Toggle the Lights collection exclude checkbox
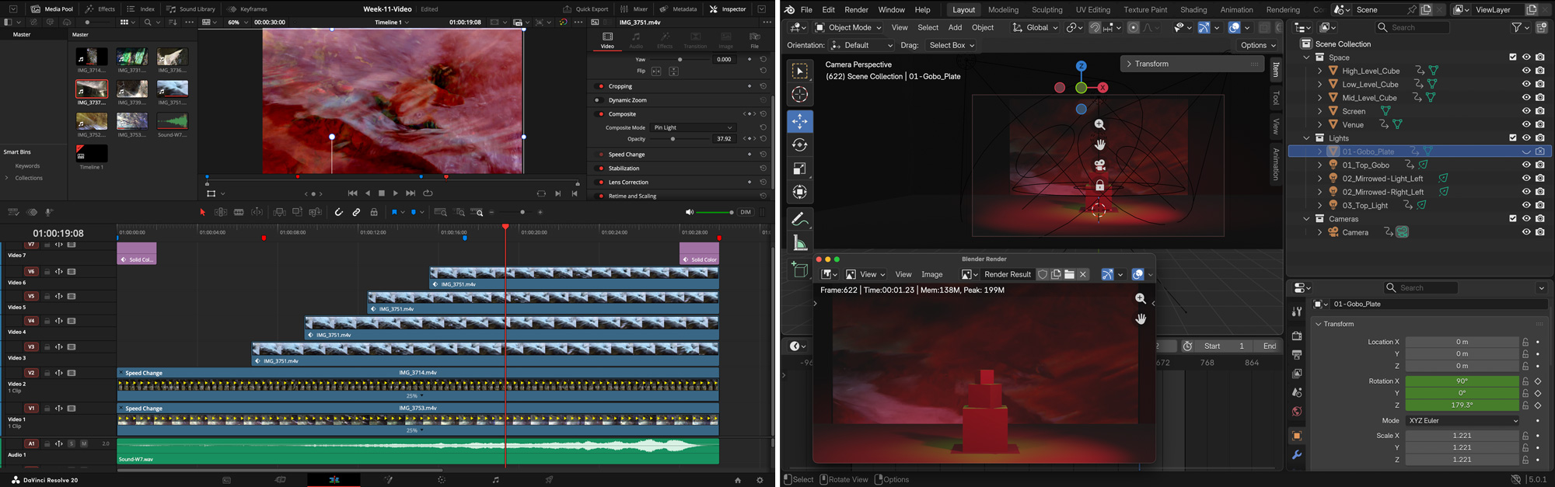This screenshot has height=487, width=1555. tap(1512, 138)
